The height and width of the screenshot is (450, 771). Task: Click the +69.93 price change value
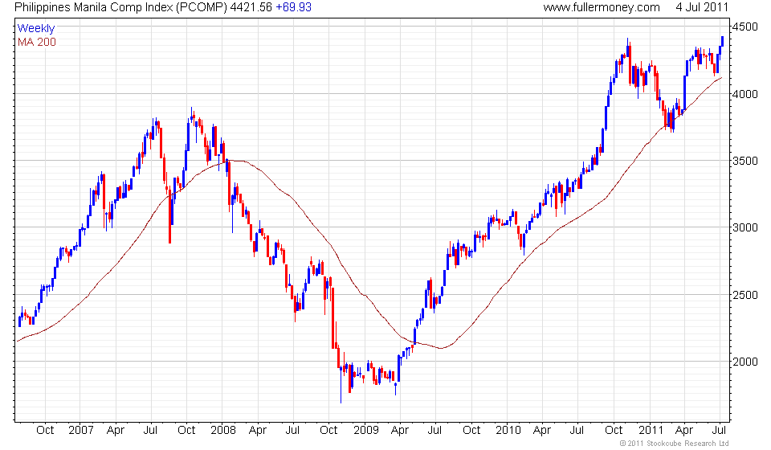[293, 7]
